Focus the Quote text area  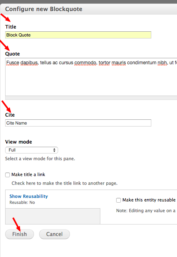pos(91,77)
